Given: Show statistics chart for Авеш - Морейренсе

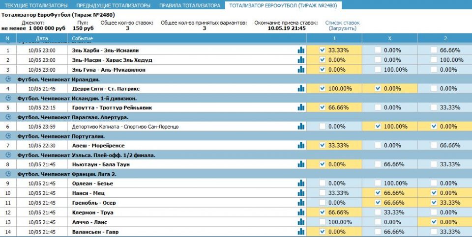Looking at the screenshot, I should (x=300, y=145).
